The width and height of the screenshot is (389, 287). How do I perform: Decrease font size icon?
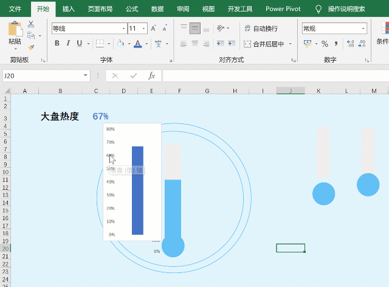pyautogui.click(x=165, y=29)
